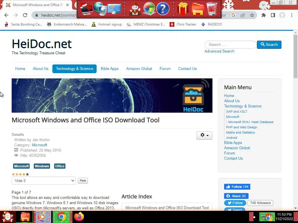Open the Hotmail signup bookmark
The width and height of the screenshot is (298, 223).
pos(107,24)
